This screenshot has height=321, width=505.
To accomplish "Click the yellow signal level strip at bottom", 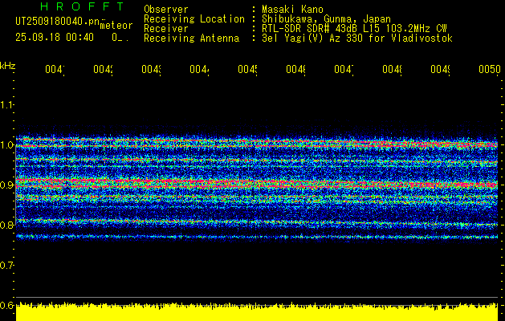I will 257,312.
